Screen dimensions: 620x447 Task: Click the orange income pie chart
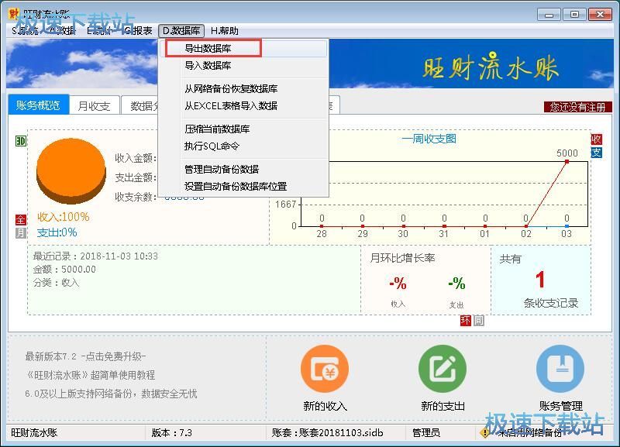[71, 170]
